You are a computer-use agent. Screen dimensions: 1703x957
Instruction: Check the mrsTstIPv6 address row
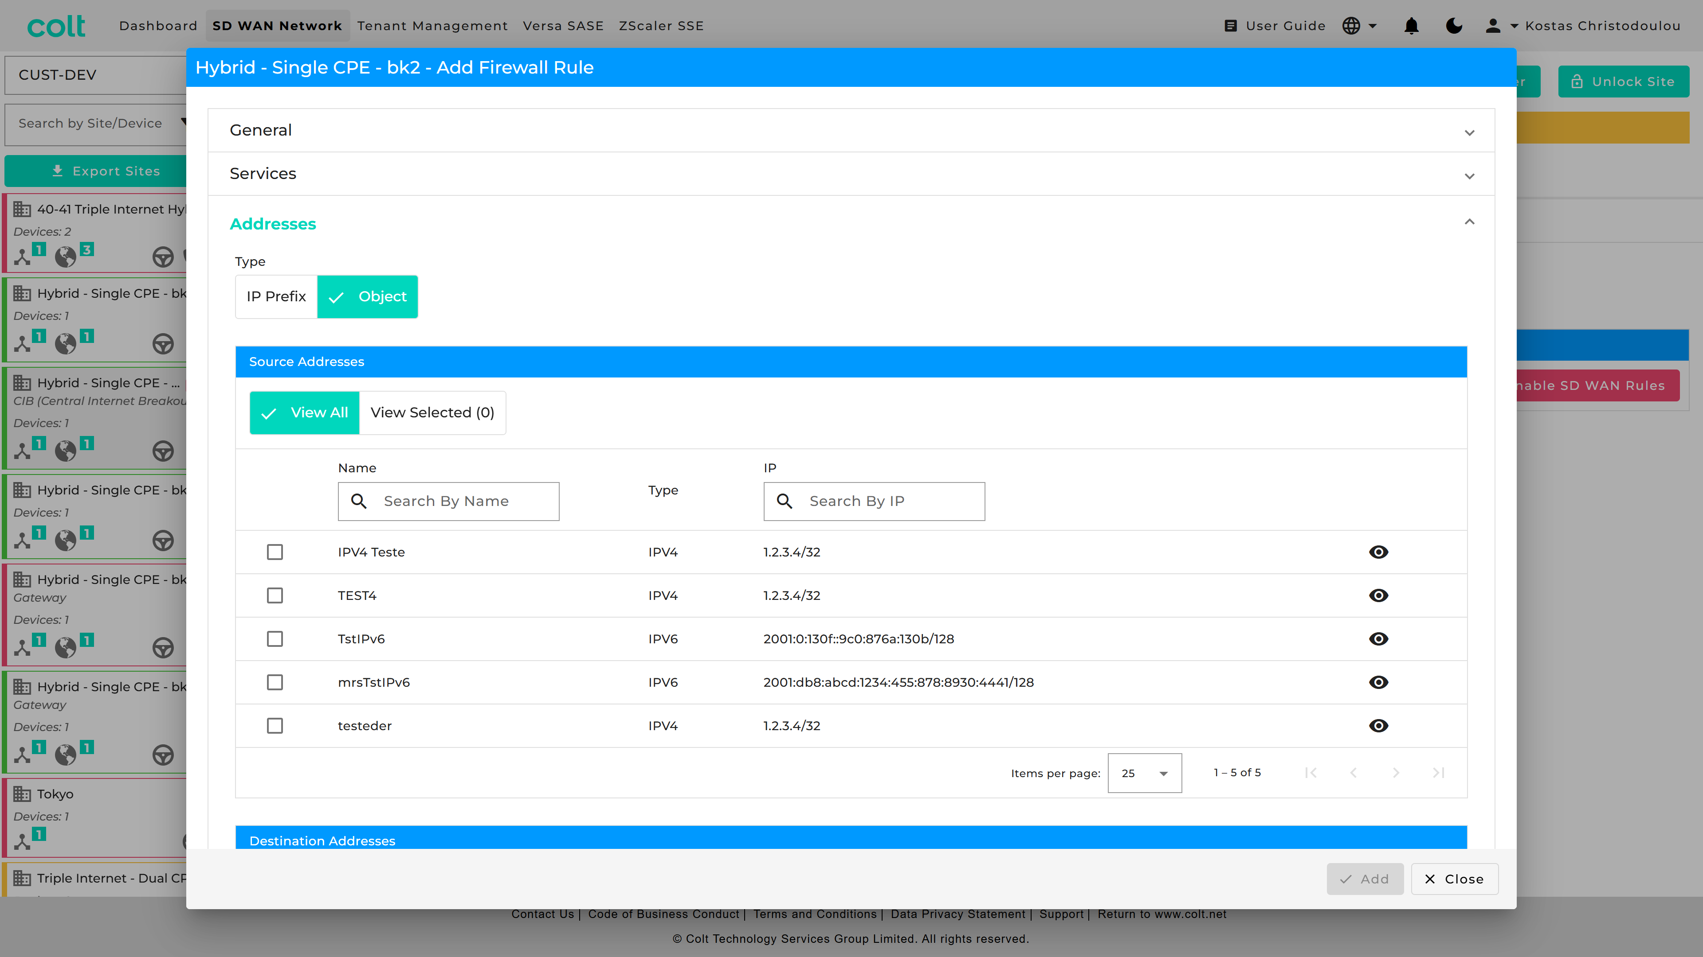click(275, 682)
